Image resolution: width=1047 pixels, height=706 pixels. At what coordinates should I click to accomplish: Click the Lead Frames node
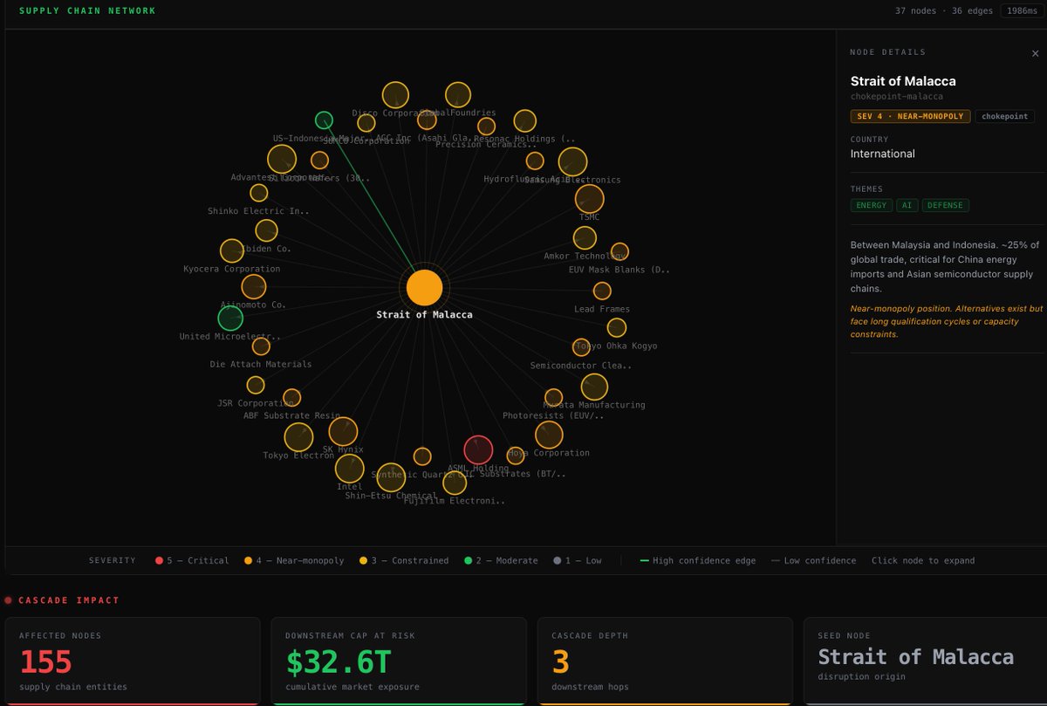pyautogui.click(x=602, y=291)
